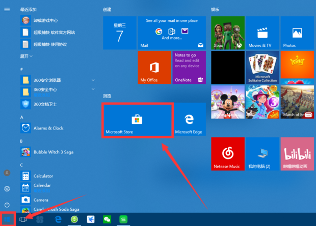
Task: Launch March of Empires tile
Action: [x=297, y=102]
